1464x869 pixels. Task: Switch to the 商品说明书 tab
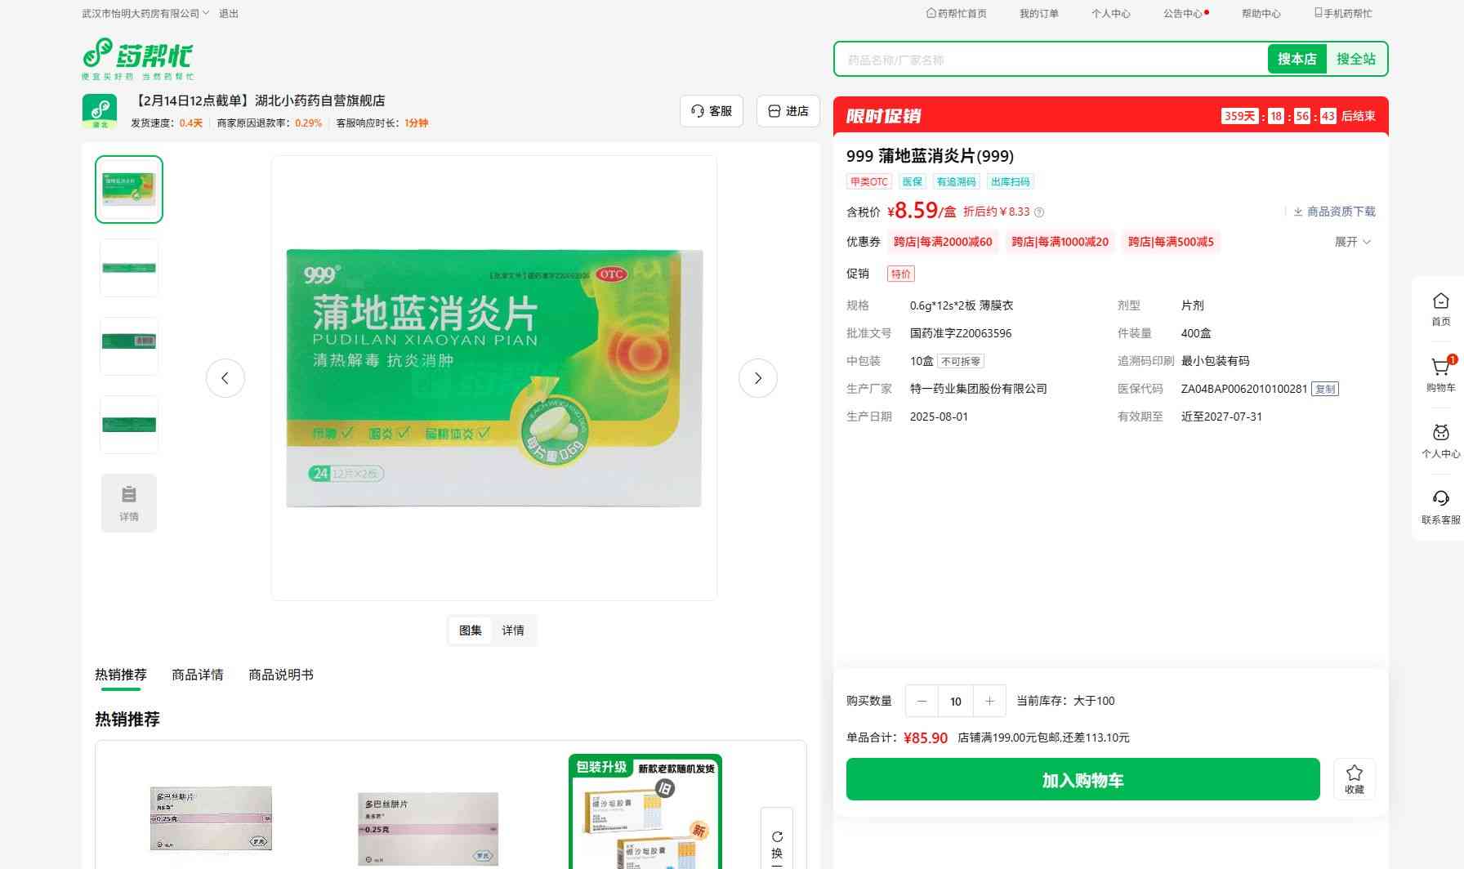click(281, 675)
